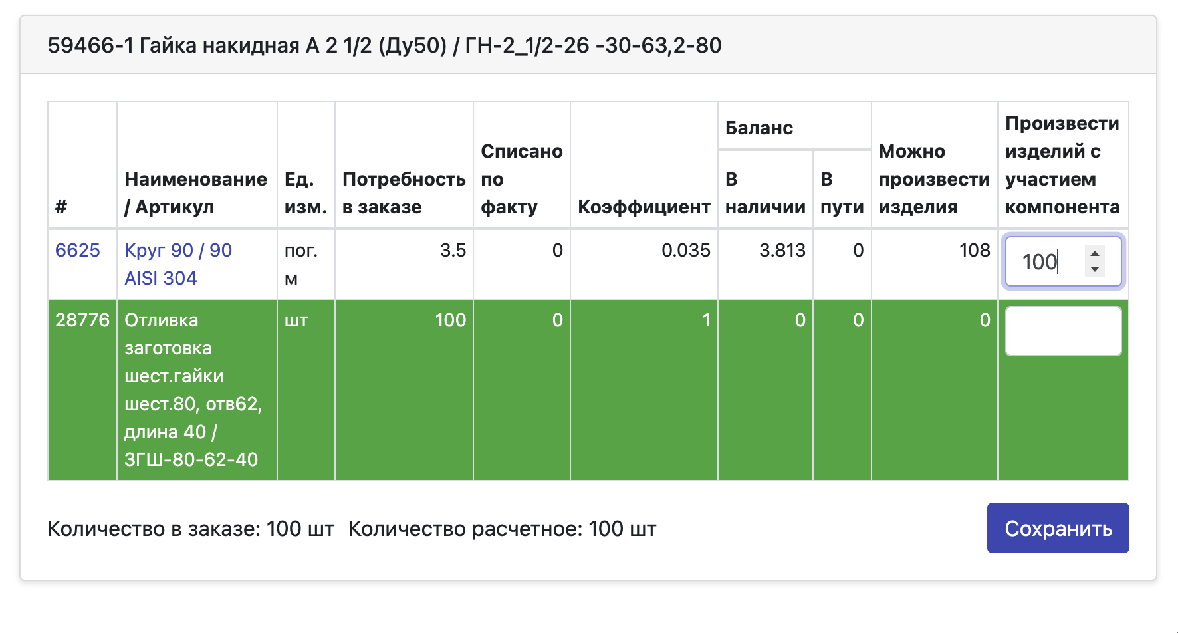The width and height of the screenshot is (1178, 633).
Task: Open component link 6625
Action: pyautogui.click(x=77, y=251)
